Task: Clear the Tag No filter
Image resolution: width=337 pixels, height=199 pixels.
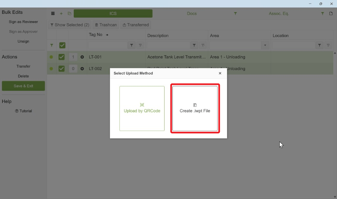Action: pos(140,45)
